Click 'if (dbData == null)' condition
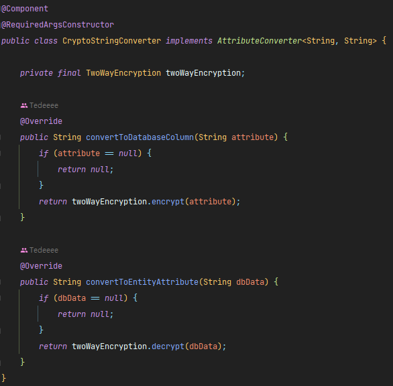Image resolution: width=393 pixels, height=386 pixels. click(x=83, y=298)
